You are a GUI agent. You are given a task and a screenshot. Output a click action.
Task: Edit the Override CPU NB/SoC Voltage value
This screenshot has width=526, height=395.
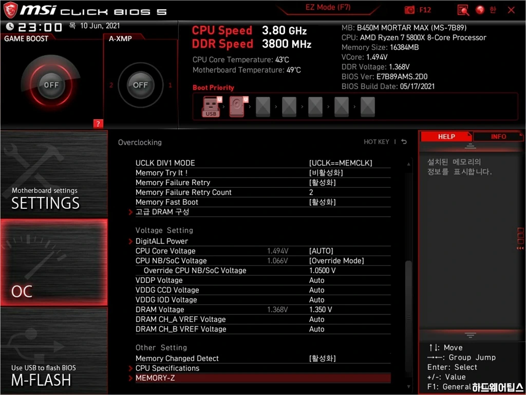point(323,271)
